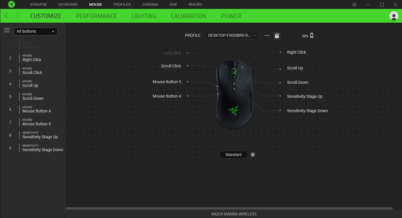Click the horizontal scrollbar at bottom
This screenshot has width=402, height=218.
pyautogui.click(x=229, y=208)
